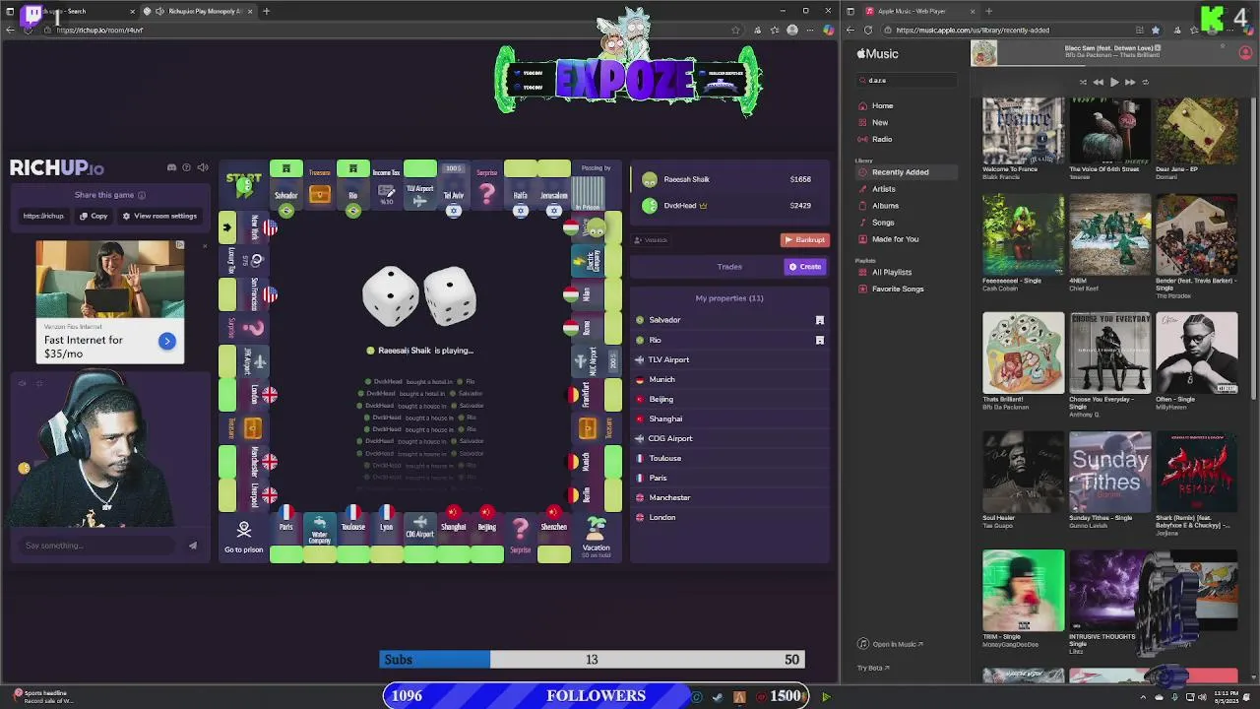Open the Apple Music account avatar

[x=1245, y=53]
